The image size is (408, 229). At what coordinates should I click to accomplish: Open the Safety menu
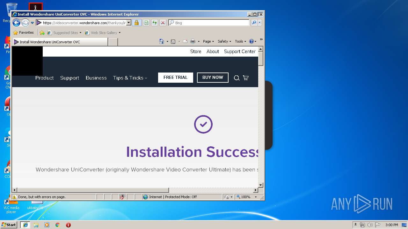[224, 41]
